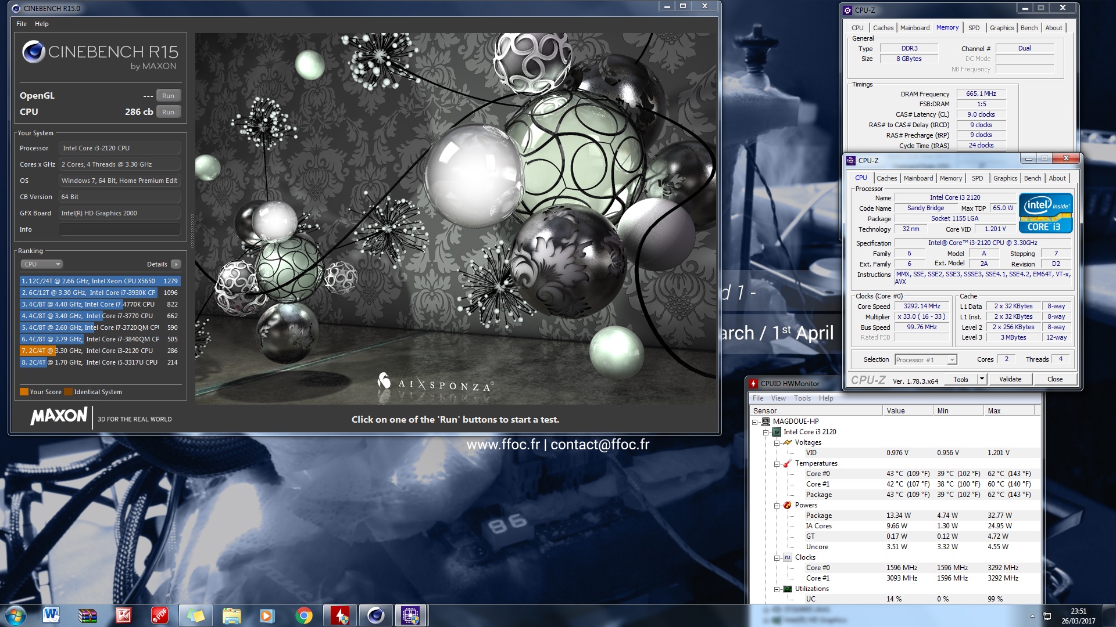Click the Info text field in Cinebench
Image resolution: width=1116 pixels, height=627 pixels.
(120, 229)
